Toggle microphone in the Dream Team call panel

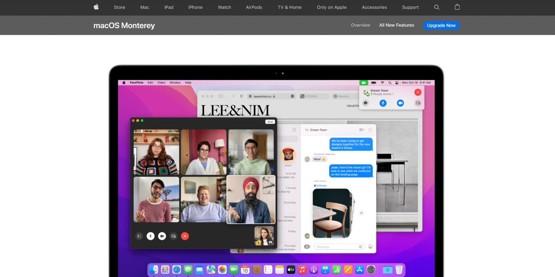pos(383,103)
